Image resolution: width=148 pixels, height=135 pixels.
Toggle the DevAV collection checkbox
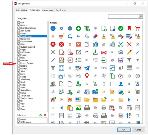click(x=19, y=119)
